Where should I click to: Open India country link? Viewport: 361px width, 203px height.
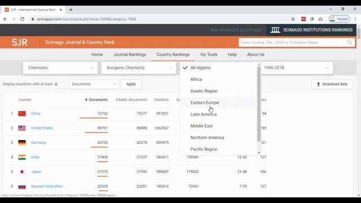click(35, 157)
